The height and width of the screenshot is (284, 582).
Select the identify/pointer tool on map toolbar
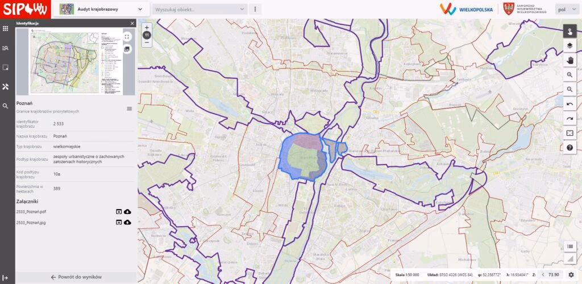point(569,31)
